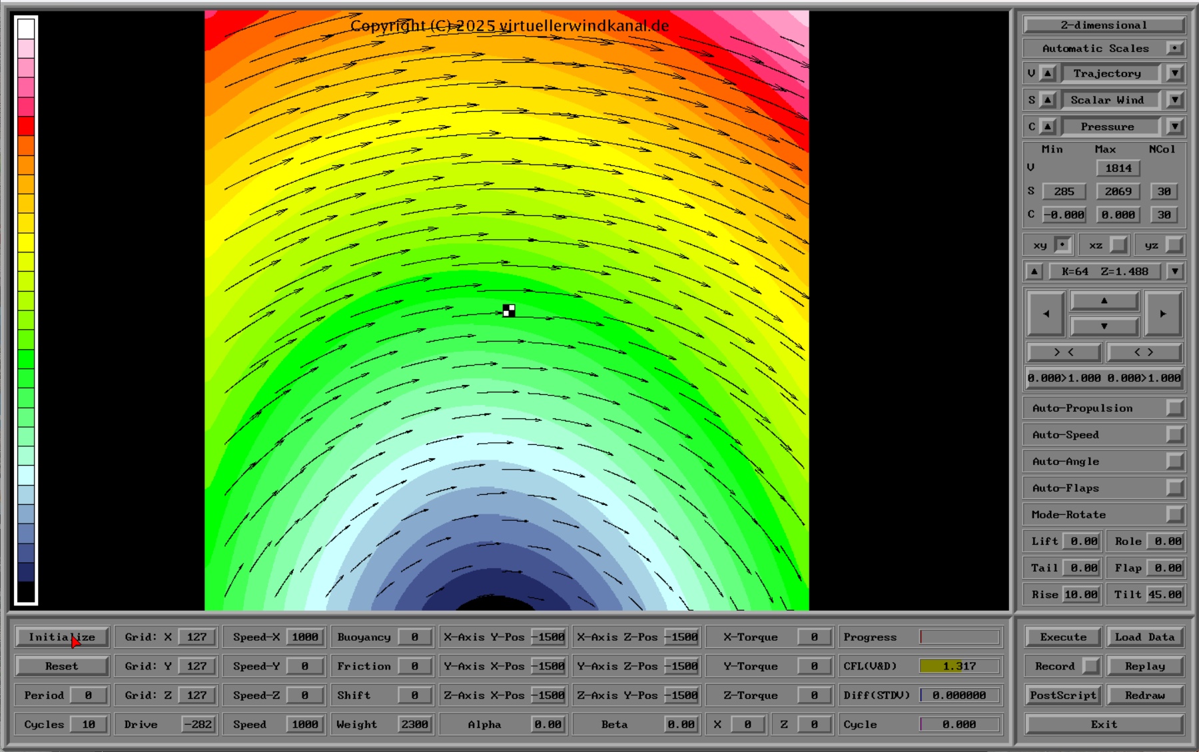Click the Reset button
This screenshot has width=1199, height=752.
[x=61, y=666]
